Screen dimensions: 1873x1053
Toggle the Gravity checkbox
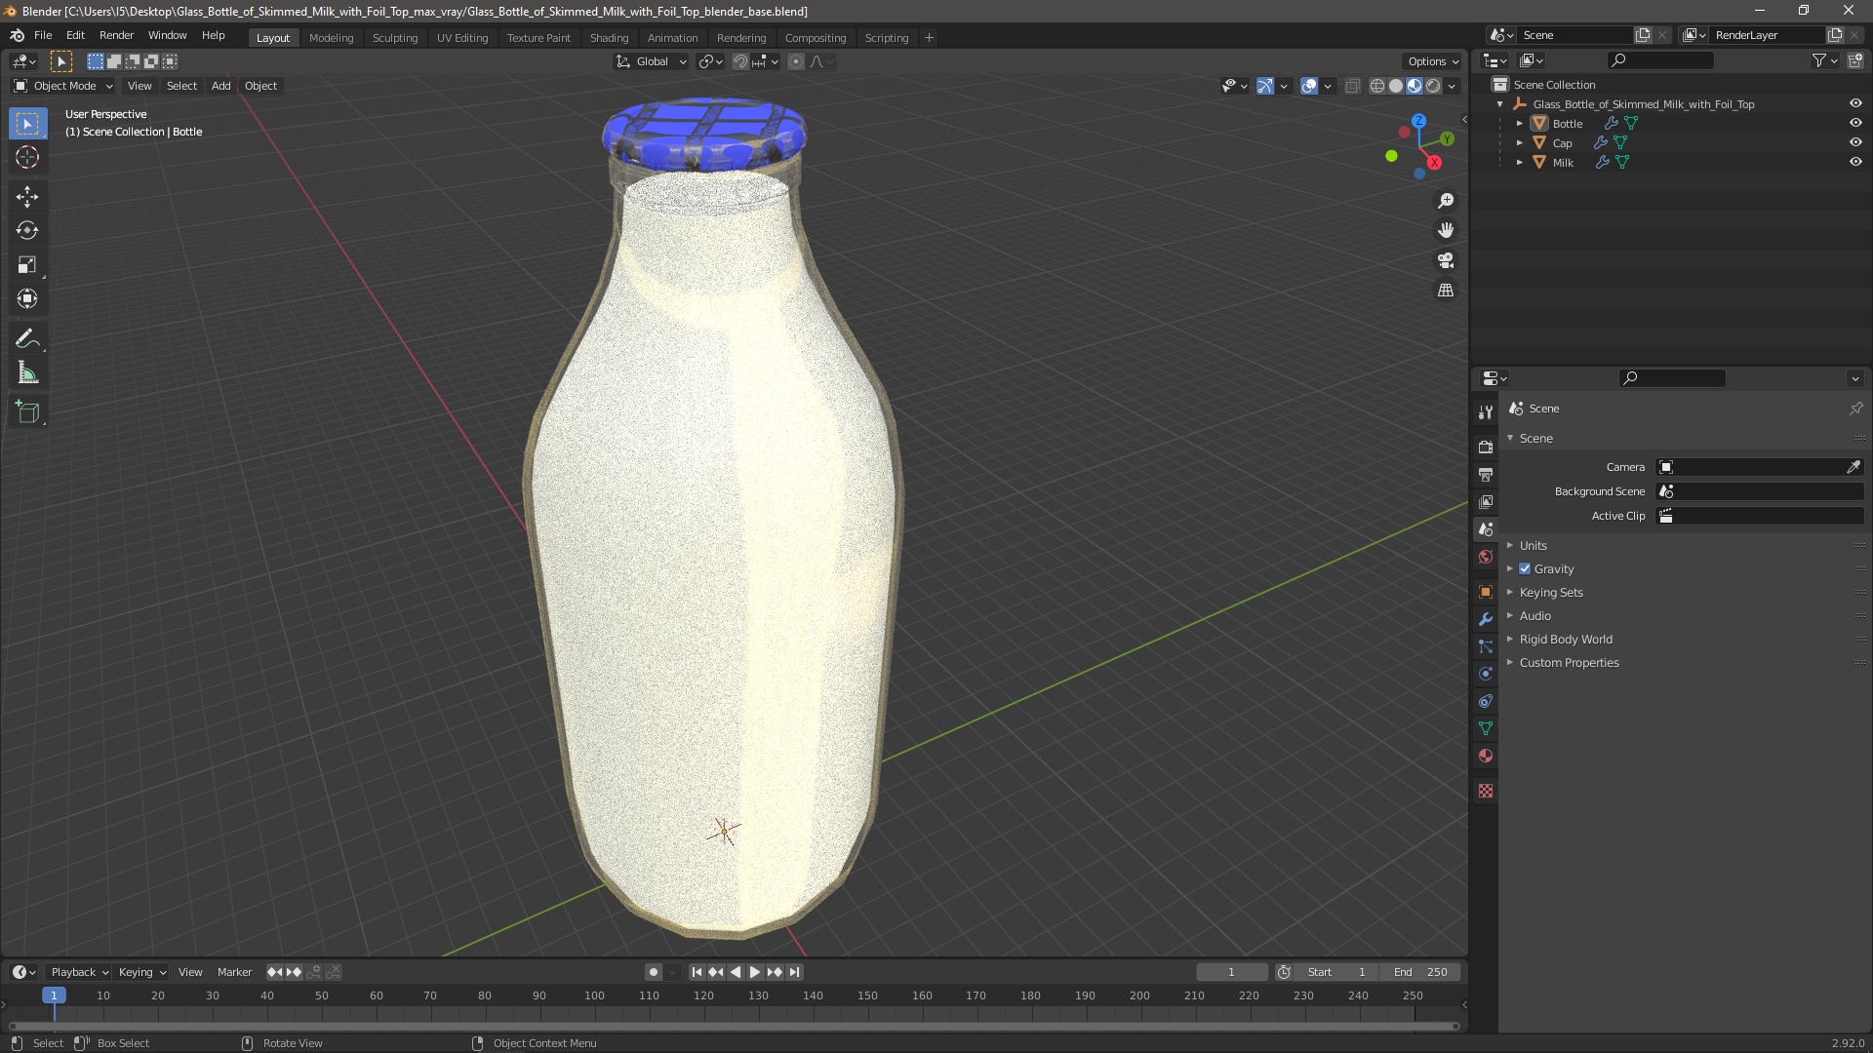point(1525,568)
